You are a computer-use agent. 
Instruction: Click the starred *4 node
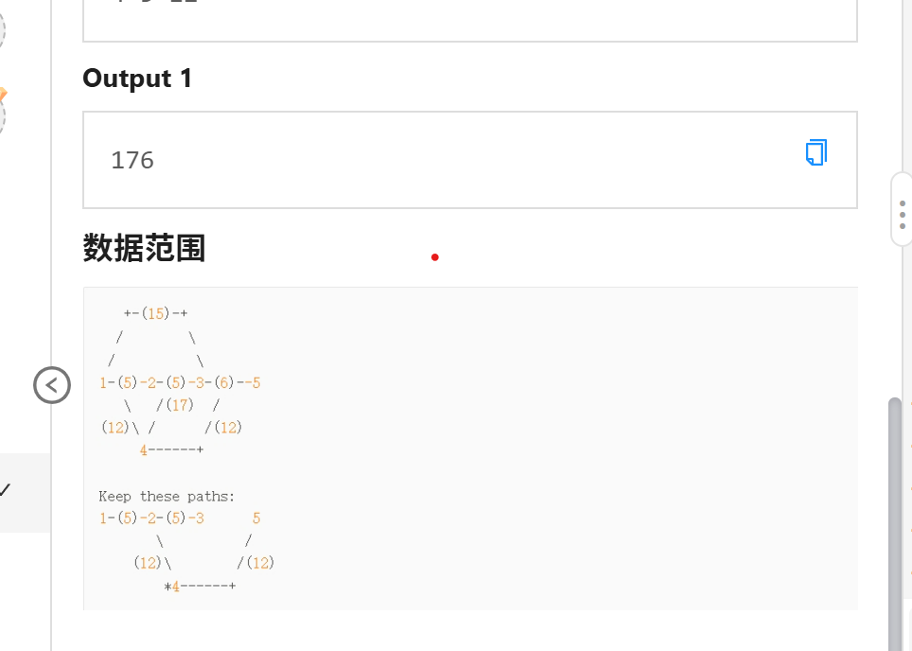pos(172,587)
